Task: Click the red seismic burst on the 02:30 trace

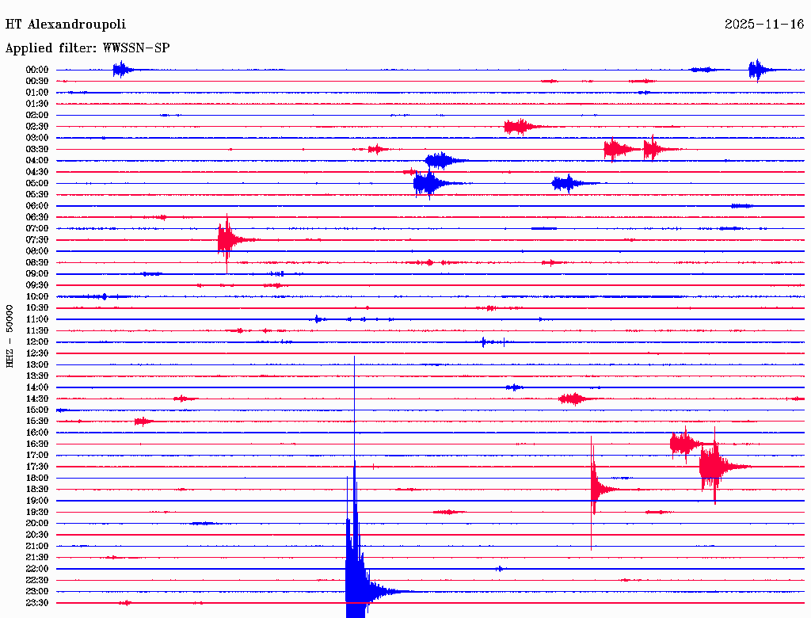Action: [x=523, y=127]
